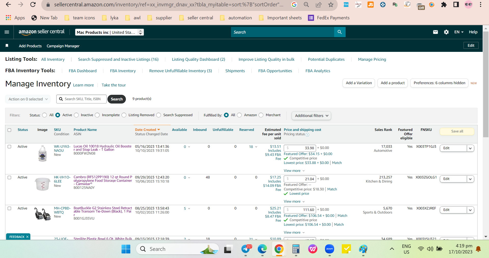
Task: Click the browser side panel icon
Action: coord(456,5)
